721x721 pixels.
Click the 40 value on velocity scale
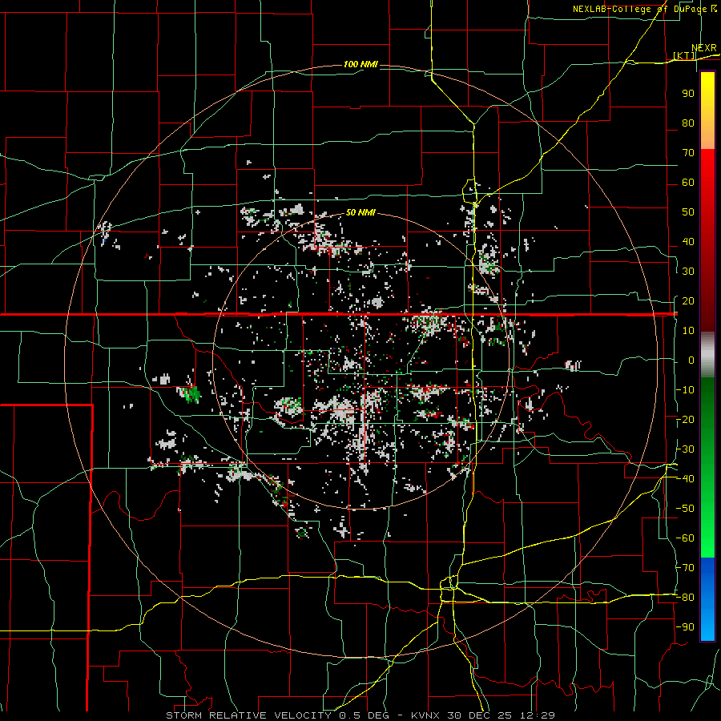688,242
